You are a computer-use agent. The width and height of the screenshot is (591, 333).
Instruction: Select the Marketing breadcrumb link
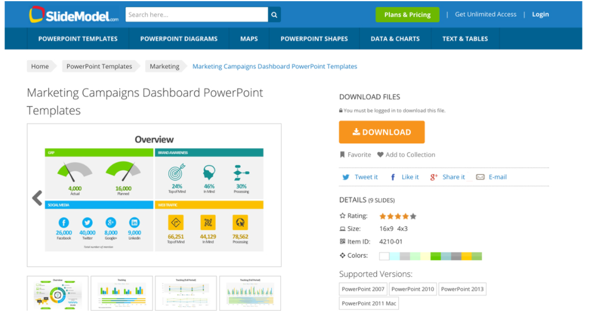164,67
